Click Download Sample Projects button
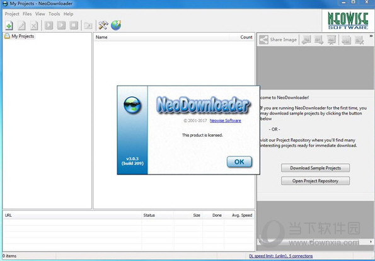Image resolution: width=375 pixels, height=261 pixels. (x=315, y=168)
